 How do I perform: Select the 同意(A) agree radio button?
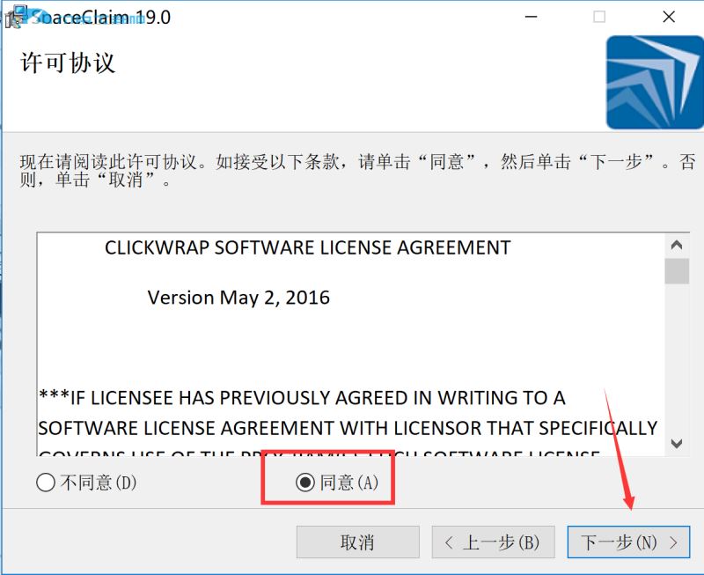coord(305,483)
